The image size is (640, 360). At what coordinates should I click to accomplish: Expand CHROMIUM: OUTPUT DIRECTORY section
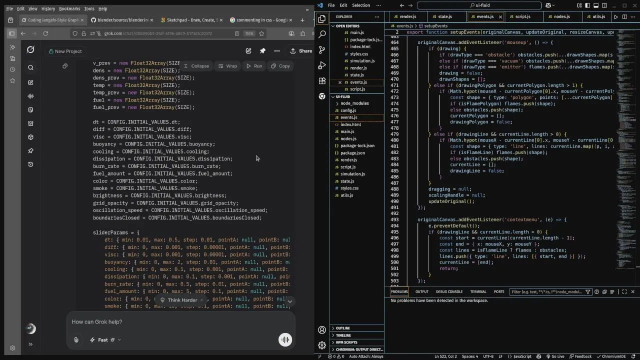(357, 349)
